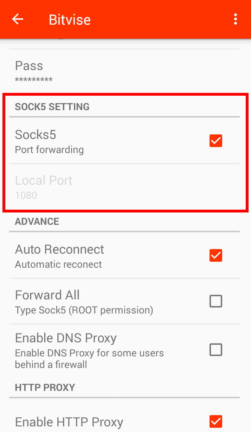The width and height of the screenshot is (251, 432).
Task: Tap the SOCK5 SETTING section header
Action: (52, 107)
